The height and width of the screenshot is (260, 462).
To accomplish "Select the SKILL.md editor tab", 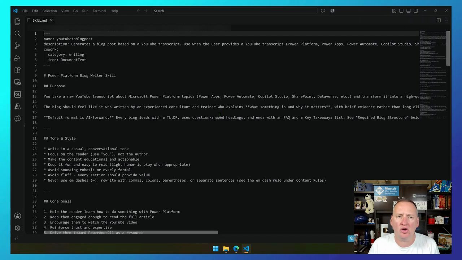I will pyautogui.click(x=40, y=20).
